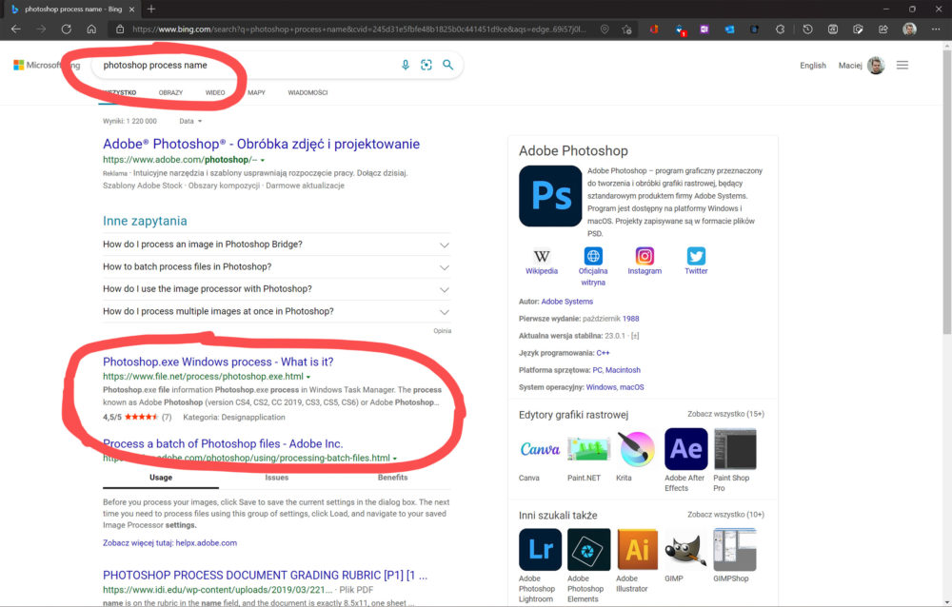Open the GIMP thumbnail

click(x=686, y=550)
